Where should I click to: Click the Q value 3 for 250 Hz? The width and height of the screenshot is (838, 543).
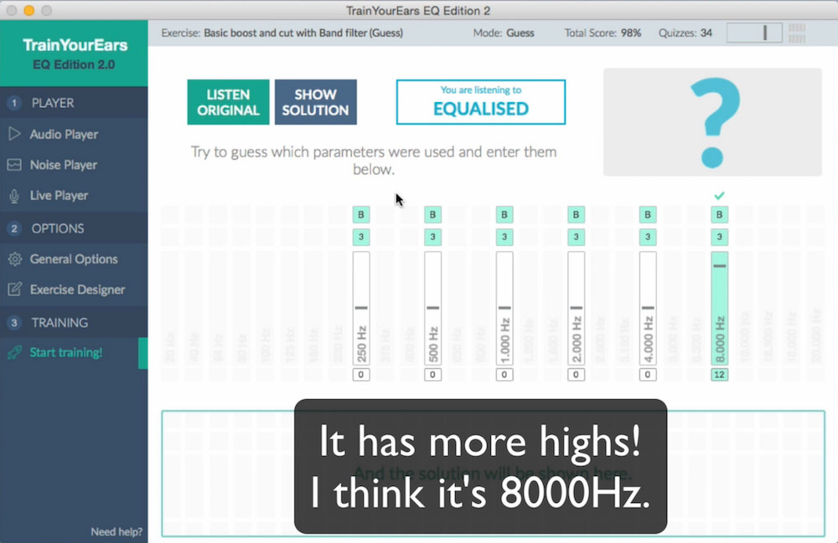(360, 237)
